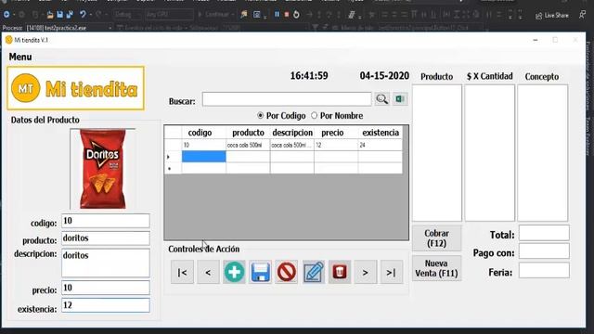This screenshot has width=594, height=334.
Task: Click the highlighted blue codigo cell
Action: pos(204,157)
